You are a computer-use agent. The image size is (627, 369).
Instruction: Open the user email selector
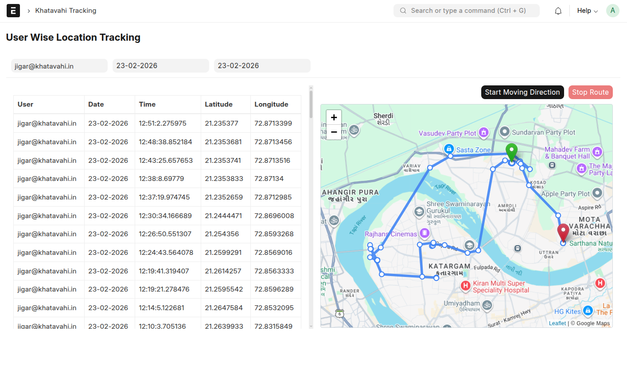(59, 65)
